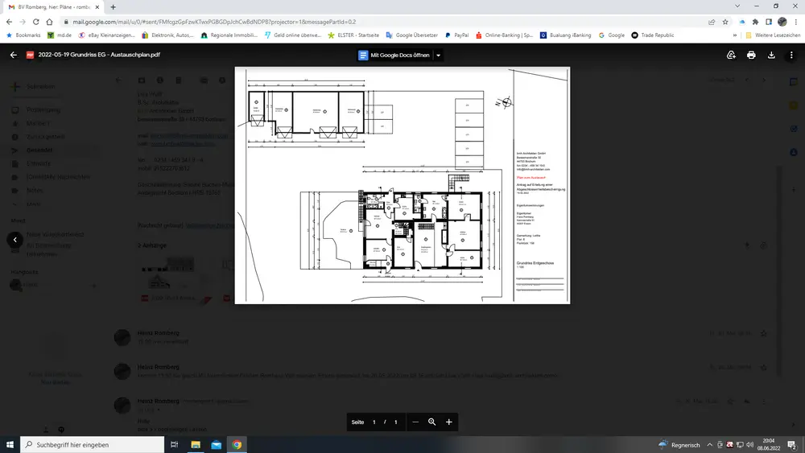Click 'Mit Google Docs öffnen' button

394,56
